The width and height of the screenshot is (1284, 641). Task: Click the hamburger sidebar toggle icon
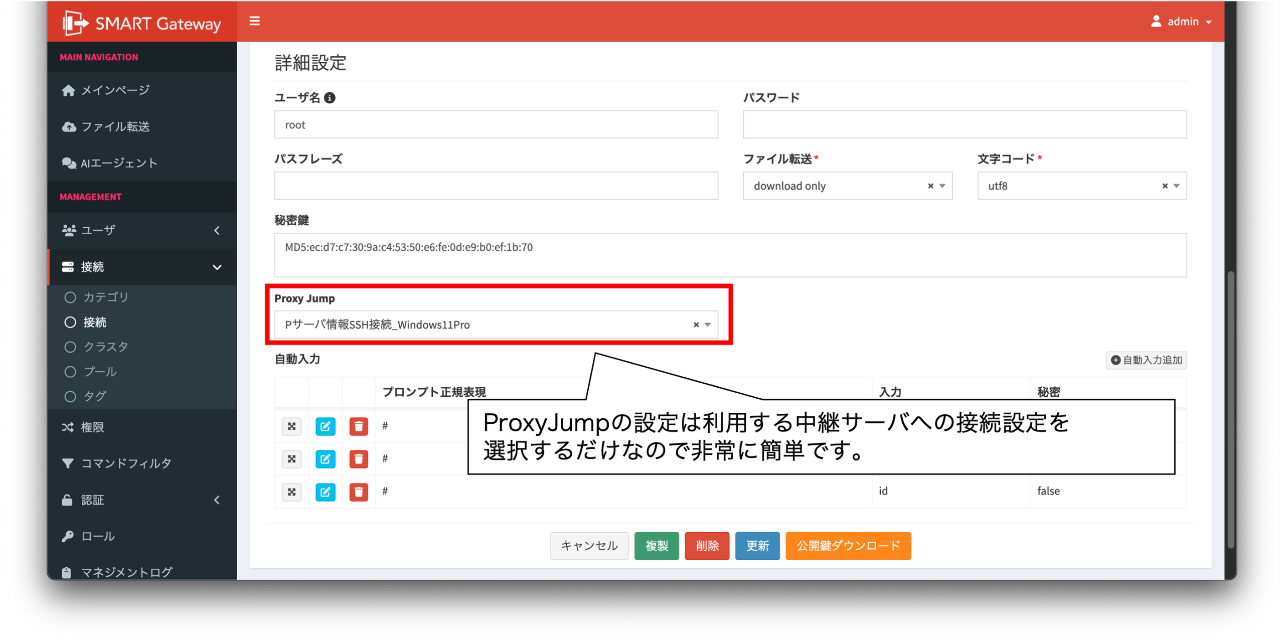pyautogui.click(x=254, y=21)
